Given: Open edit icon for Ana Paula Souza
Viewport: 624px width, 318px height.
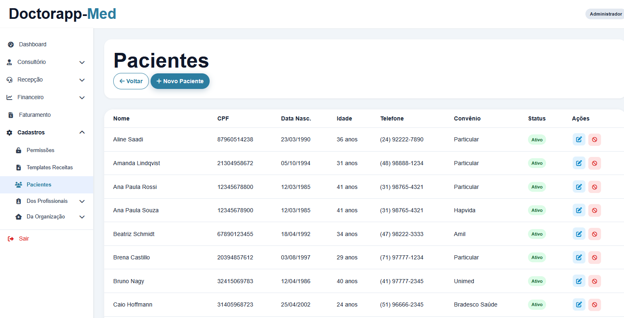Looking at the screenshot, I should (x=579, y=210).
